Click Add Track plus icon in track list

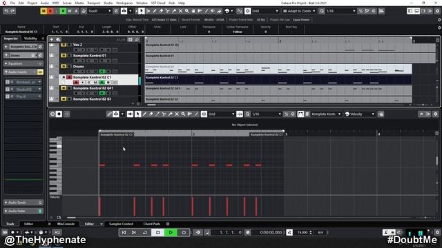click(x=52, y=40)
